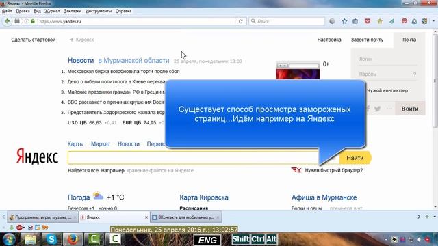Click the Погода weather link
The height and width of the screenshot is (246, 438).
click(x=79, y=197)
